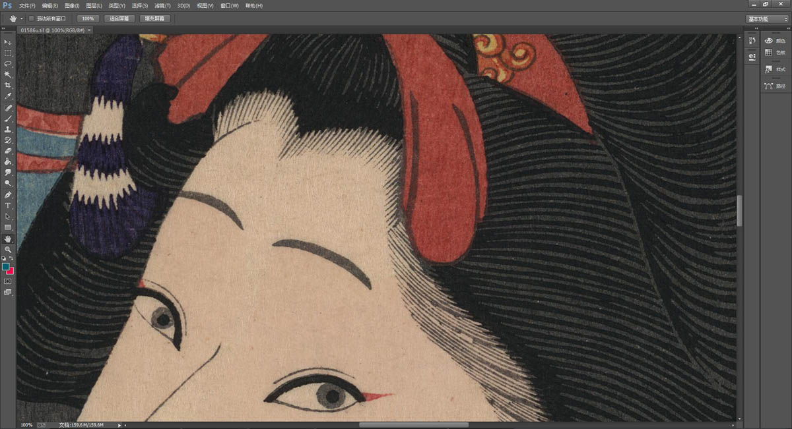Open the History panel icon
The height and width of the screenshot is (429, 792).
pos(752,42)
